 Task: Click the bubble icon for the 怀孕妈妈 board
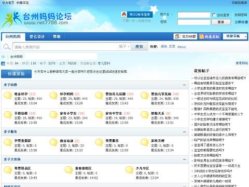[53, 96]
